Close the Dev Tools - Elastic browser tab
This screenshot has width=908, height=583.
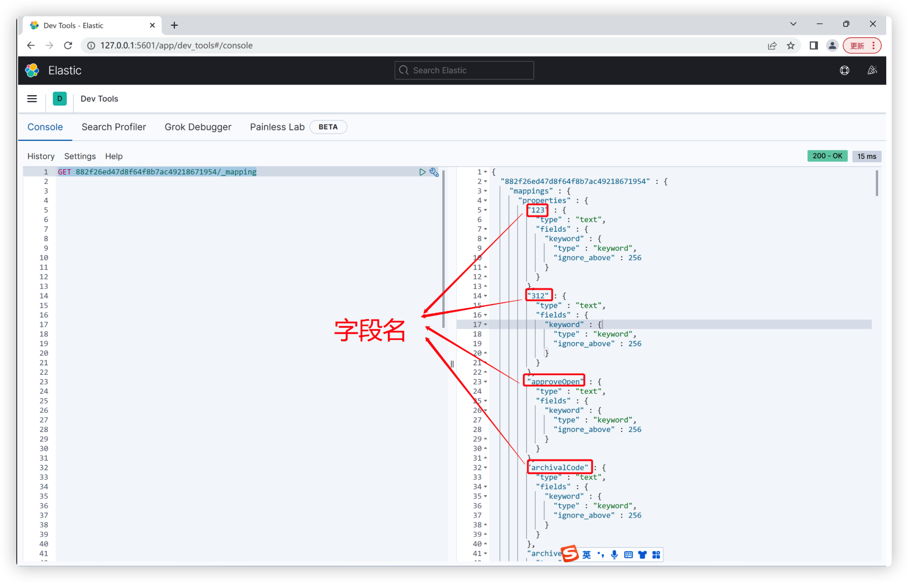[x=152, y=25]
